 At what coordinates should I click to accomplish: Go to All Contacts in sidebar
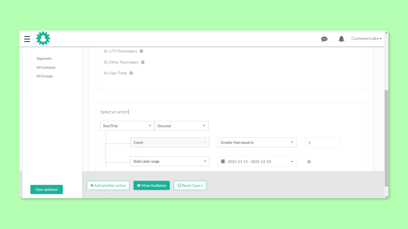point(46,68)
